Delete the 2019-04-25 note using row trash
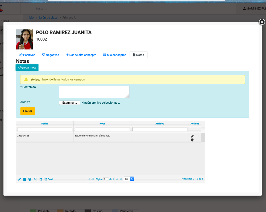Image resolution: width=266 pixels, height=212 pixels. (192, 140)
